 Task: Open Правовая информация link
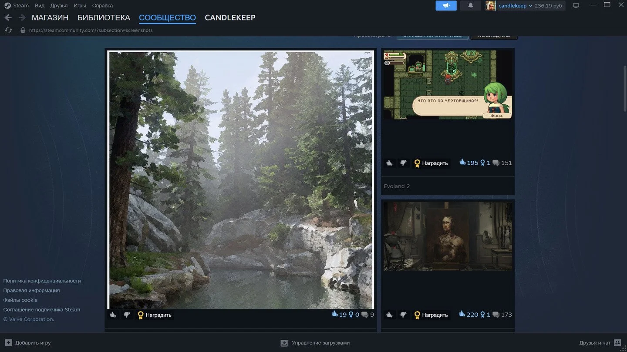coord(31,290)
